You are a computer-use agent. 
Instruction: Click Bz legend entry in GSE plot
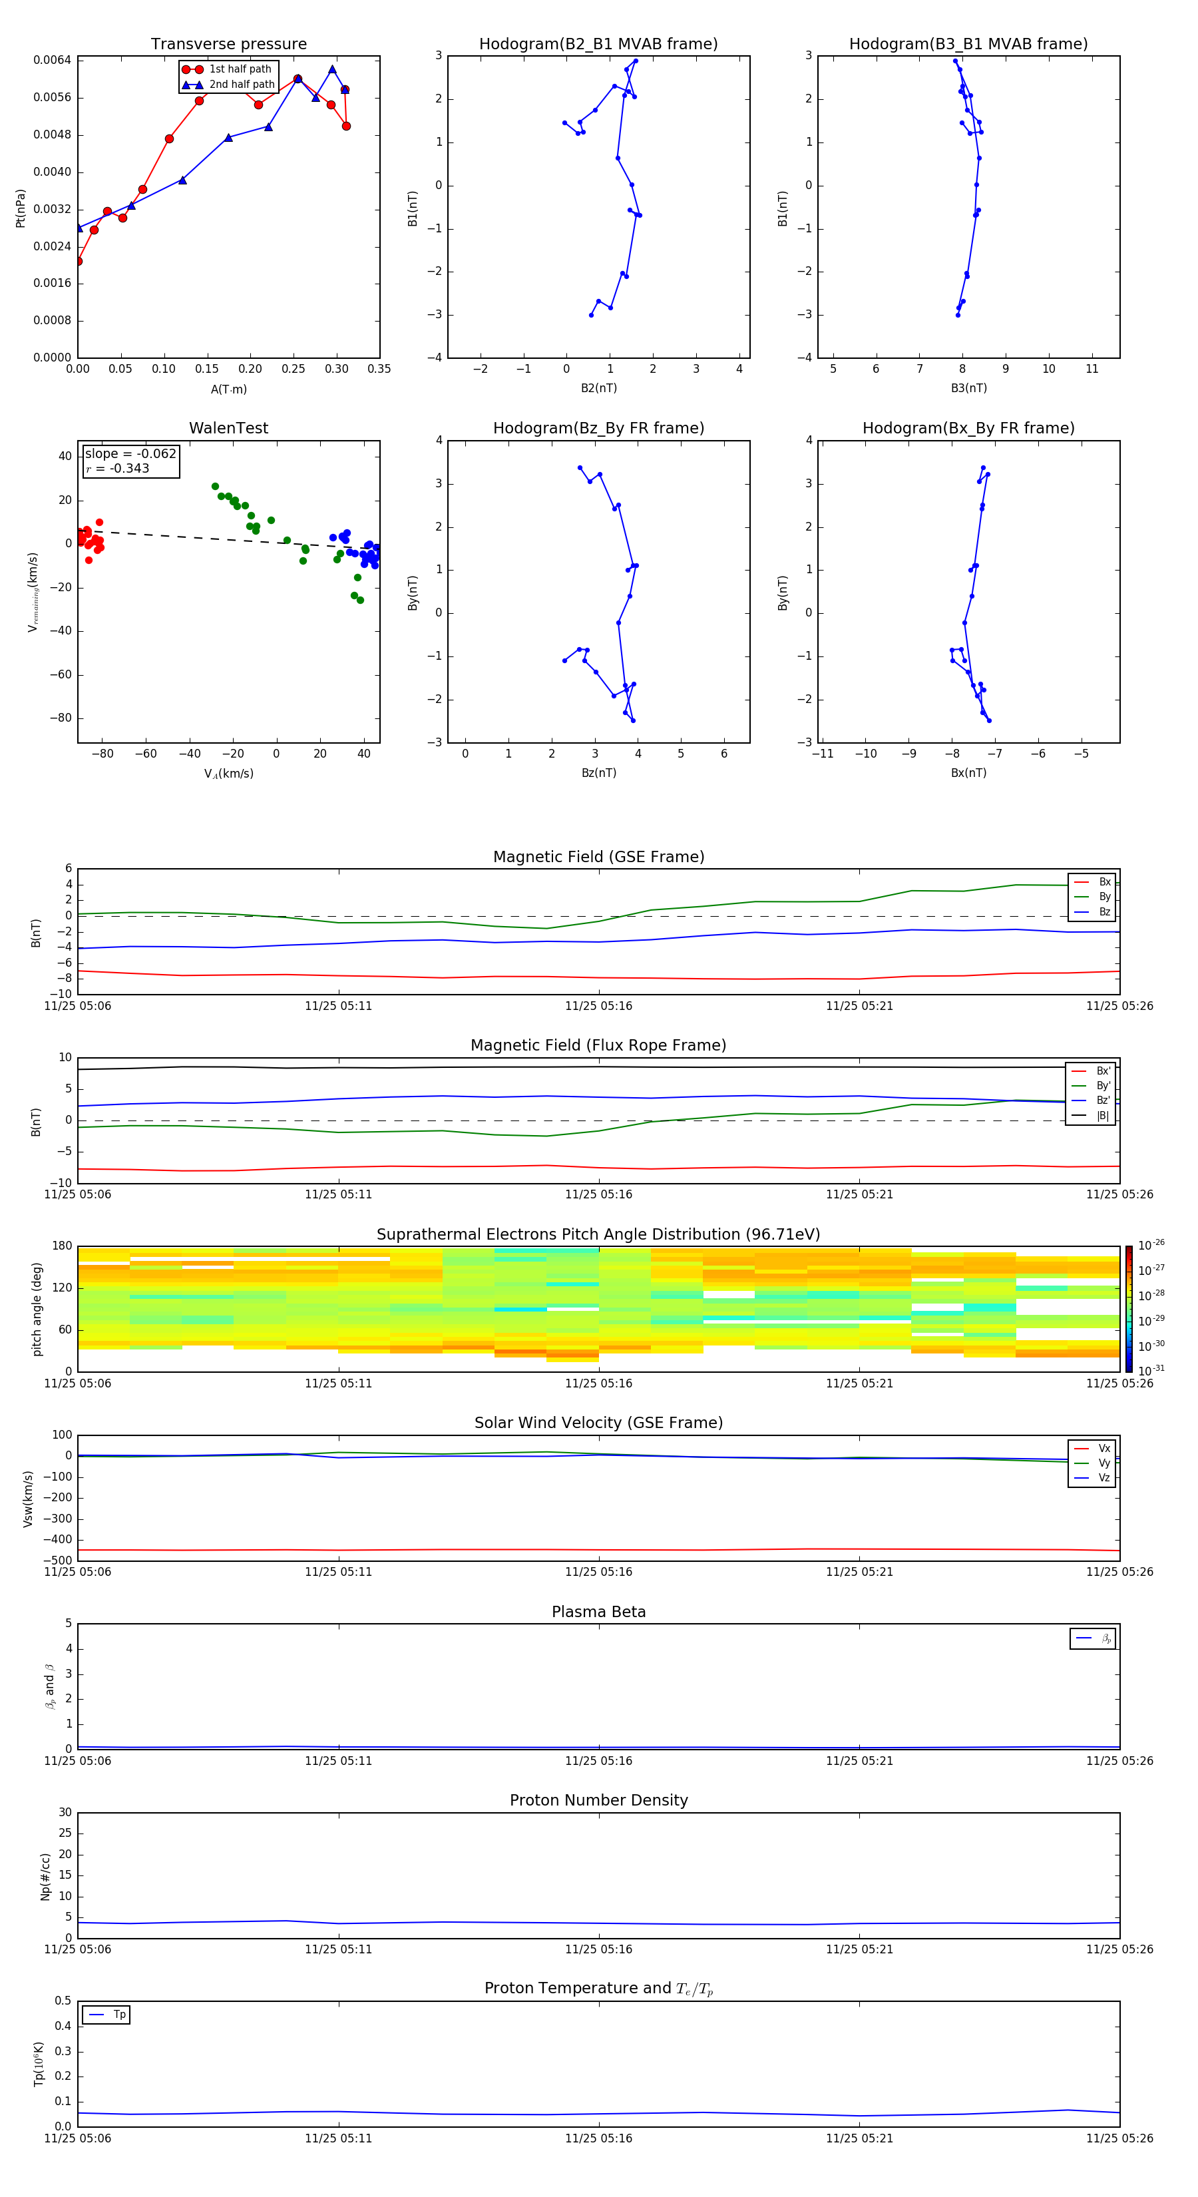1092,911
